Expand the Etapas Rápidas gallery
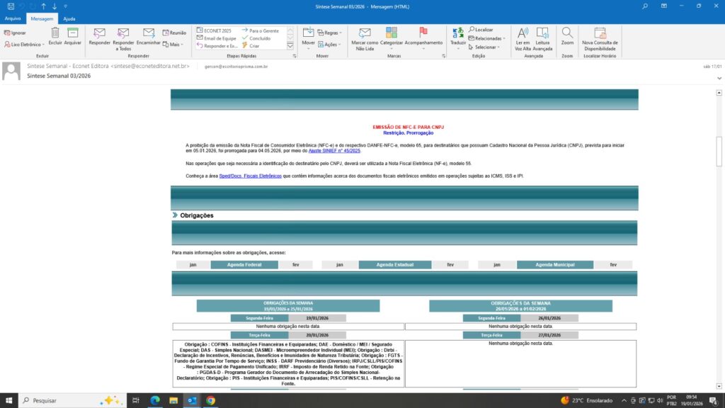Viewport: 725px width, 408px height. click(x=292, y=46)
